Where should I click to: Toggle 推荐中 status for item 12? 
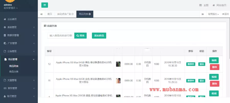coord(191,64)
